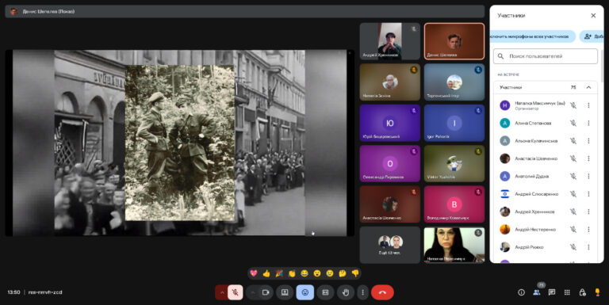
Task: Click Денис Шепелев's highlighted video tile
Action: point(454,41)
